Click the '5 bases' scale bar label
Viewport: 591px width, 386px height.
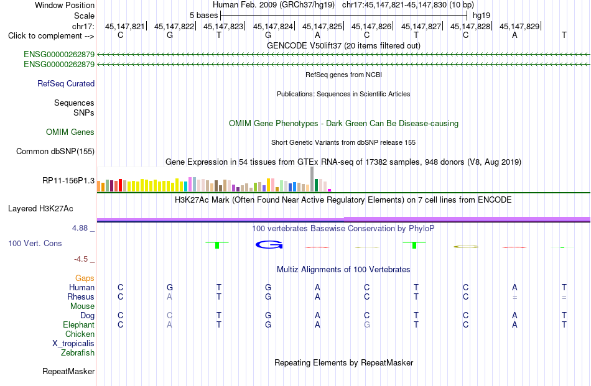tap(203, 16)
